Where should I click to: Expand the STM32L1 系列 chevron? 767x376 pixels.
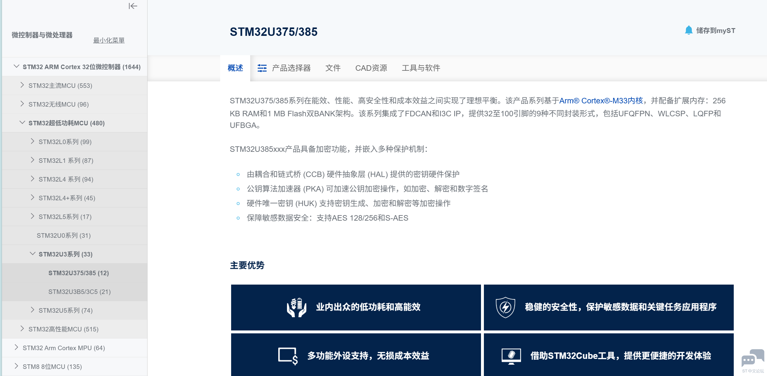32,160
